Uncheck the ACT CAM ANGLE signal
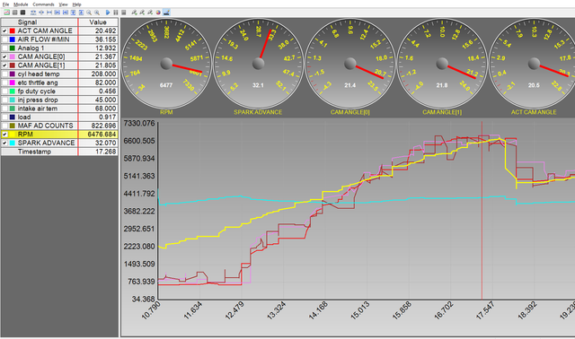The image size is (575, 339). point(4,30)
